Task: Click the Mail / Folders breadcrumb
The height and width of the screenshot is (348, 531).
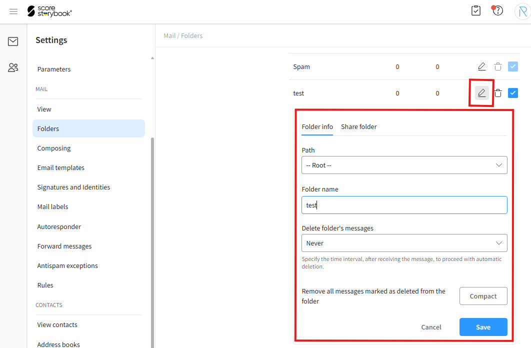Action: pos(183,35)
